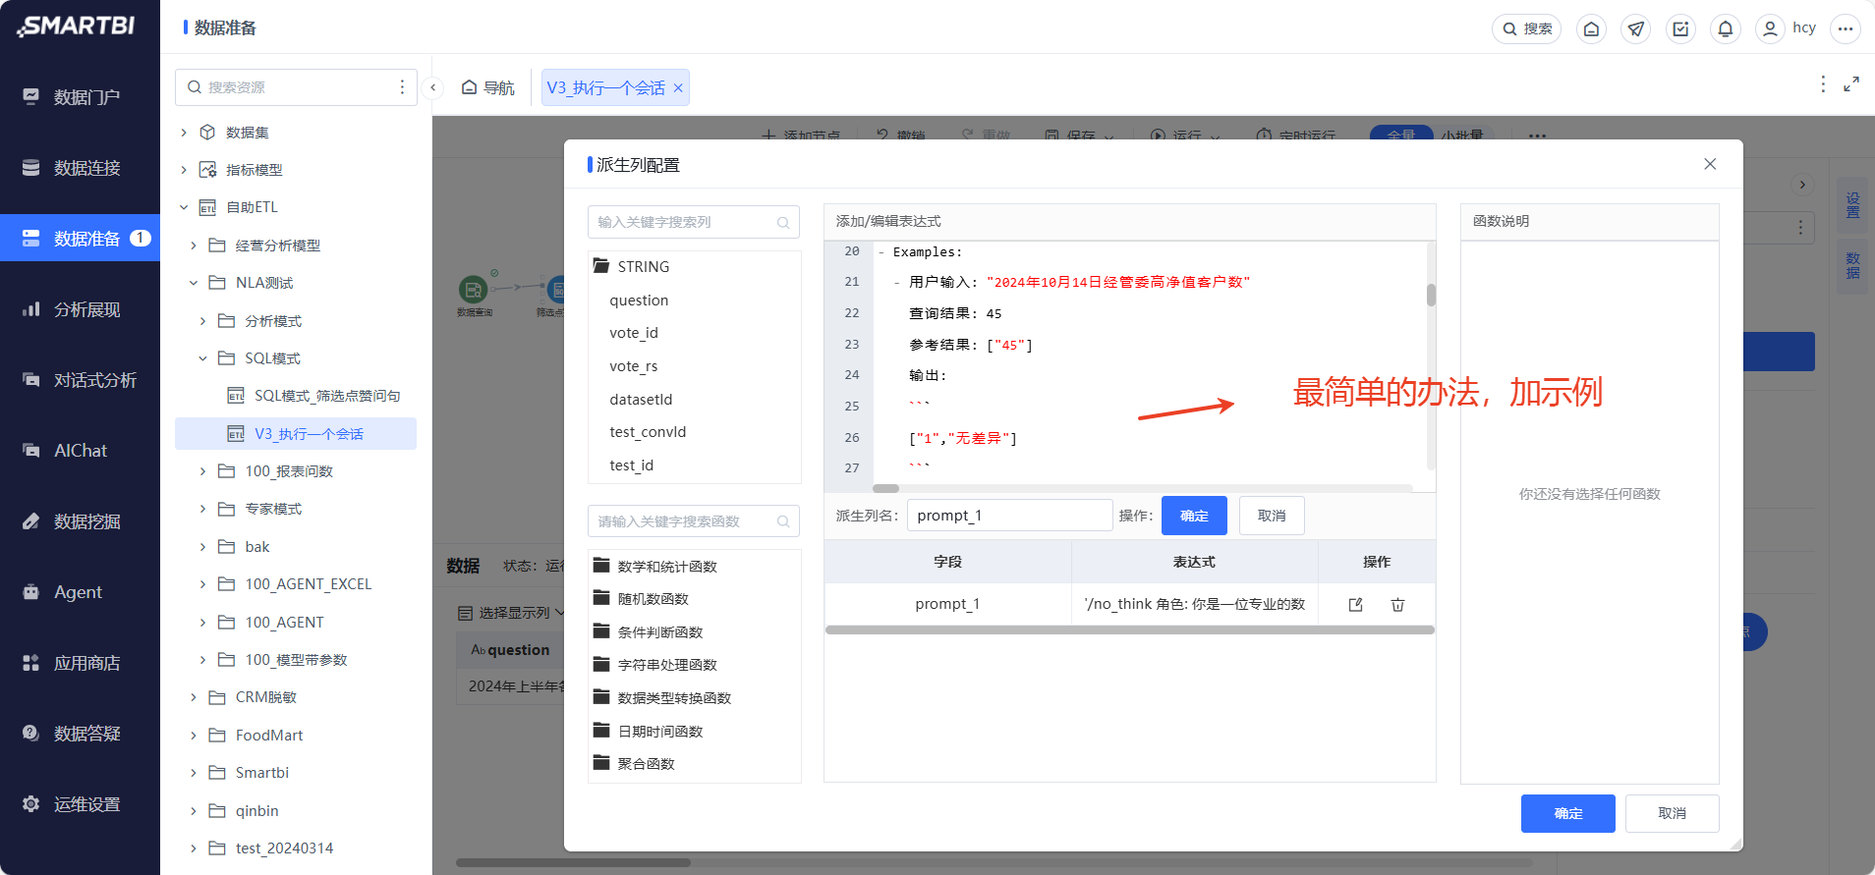Screen dimensions: 1875x875
Task: Click search icon in column search box
Action: (x=783, y=222)
